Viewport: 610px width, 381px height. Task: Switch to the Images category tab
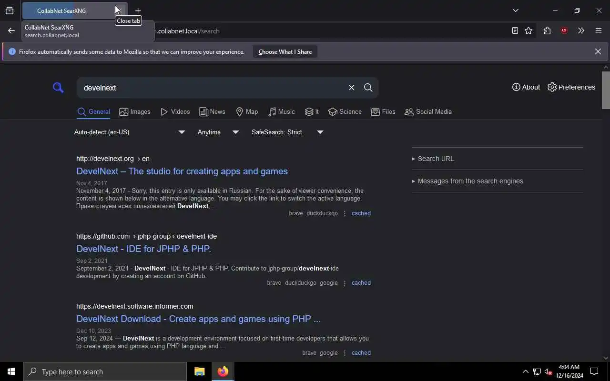pyautogui.click(x=135, y=112)
